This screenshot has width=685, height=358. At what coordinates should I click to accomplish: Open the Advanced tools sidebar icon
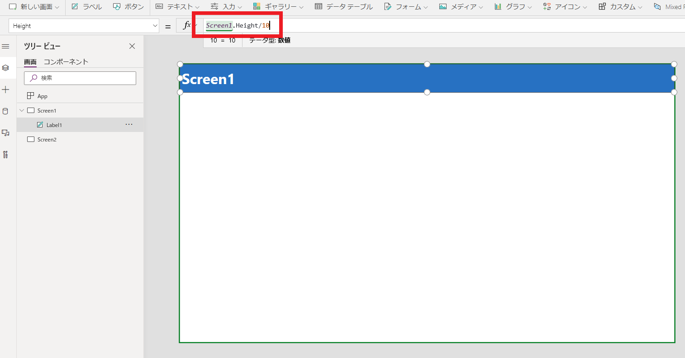coord(5,155)
